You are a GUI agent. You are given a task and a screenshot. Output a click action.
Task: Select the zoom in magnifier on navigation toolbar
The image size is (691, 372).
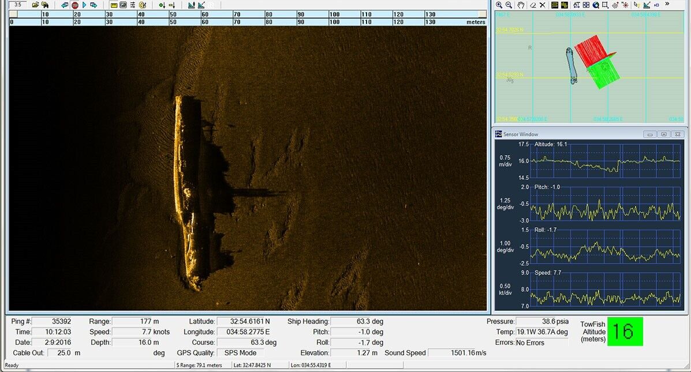[x=499, y=5]
